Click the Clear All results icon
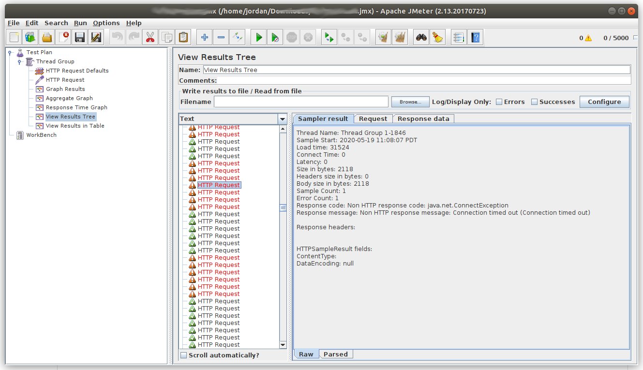The height and width of the screenshot is (370, 643). 400,37
